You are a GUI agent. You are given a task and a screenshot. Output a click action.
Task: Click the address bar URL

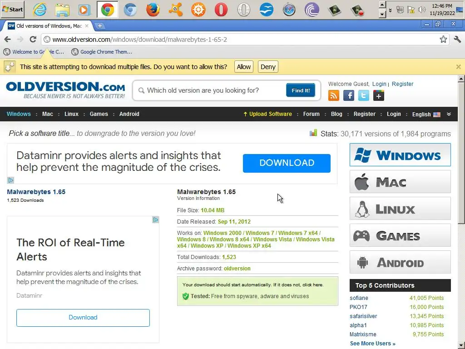(139, 40)
